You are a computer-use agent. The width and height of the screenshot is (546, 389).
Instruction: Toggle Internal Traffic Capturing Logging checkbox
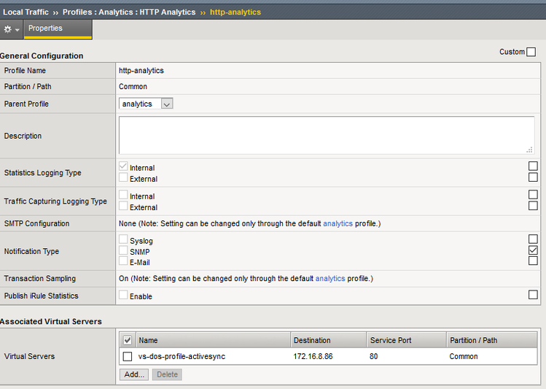(x=123, y=196)
